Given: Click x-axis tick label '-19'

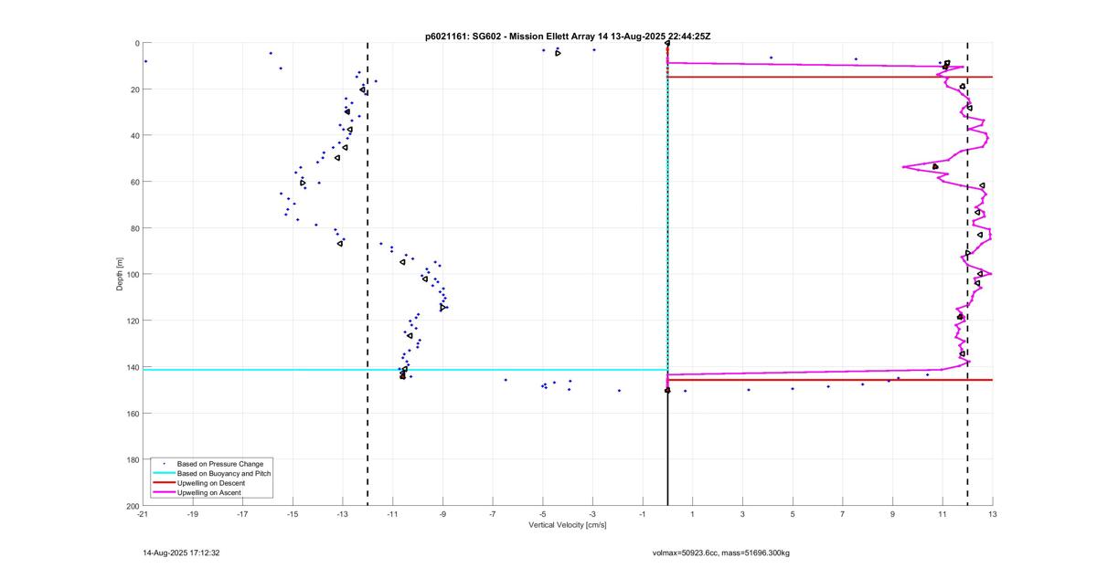Looking at the screenshot, I should pos(193,514).
